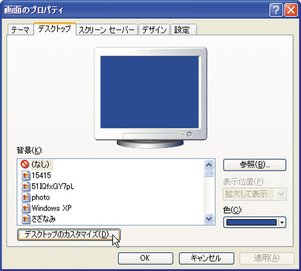
Task: Click the red no-background icon beside (なし)
Action: tap(25, 164)
